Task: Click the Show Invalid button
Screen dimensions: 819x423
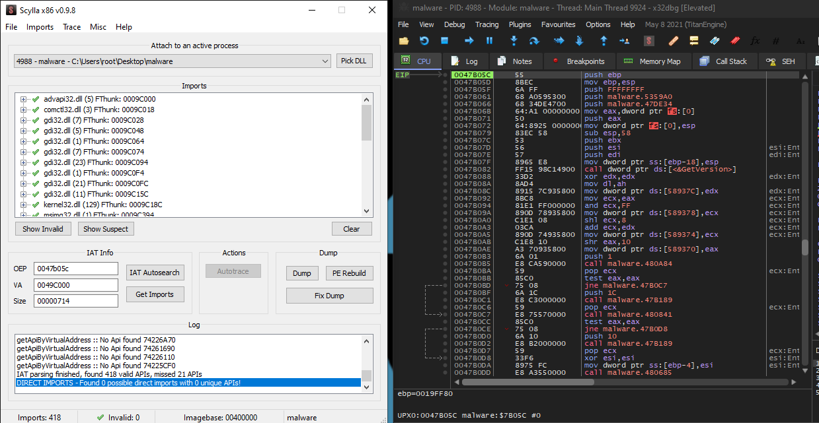Action: 44,229
